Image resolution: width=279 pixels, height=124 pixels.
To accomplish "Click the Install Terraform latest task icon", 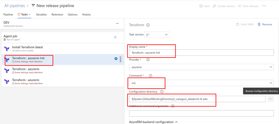I will pyautogui.click(x=7, y=49).
